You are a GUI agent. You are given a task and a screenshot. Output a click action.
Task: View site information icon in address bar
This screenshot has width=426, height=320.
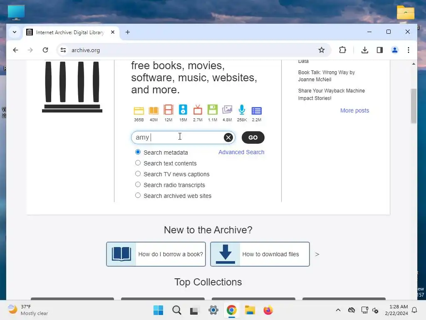click(63, 50)
